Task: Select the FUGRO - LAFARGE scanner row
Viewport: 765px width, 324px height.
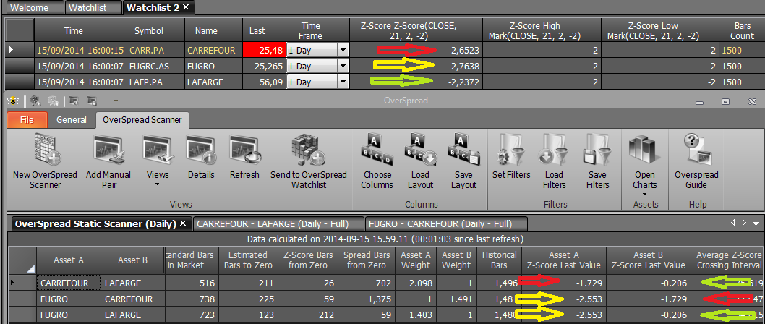Action: point(385,315)
